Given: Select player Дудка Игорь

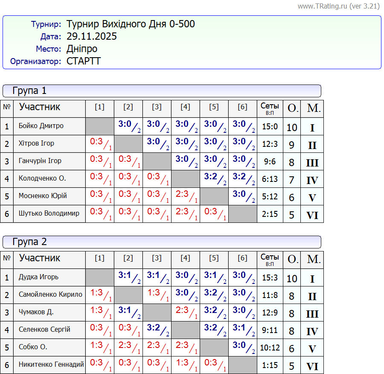Looking at the screenshot, I should [x=38, y=277].
